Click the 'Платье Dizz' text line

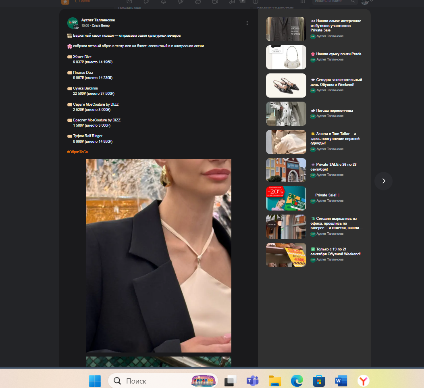(x=83, y=73)
